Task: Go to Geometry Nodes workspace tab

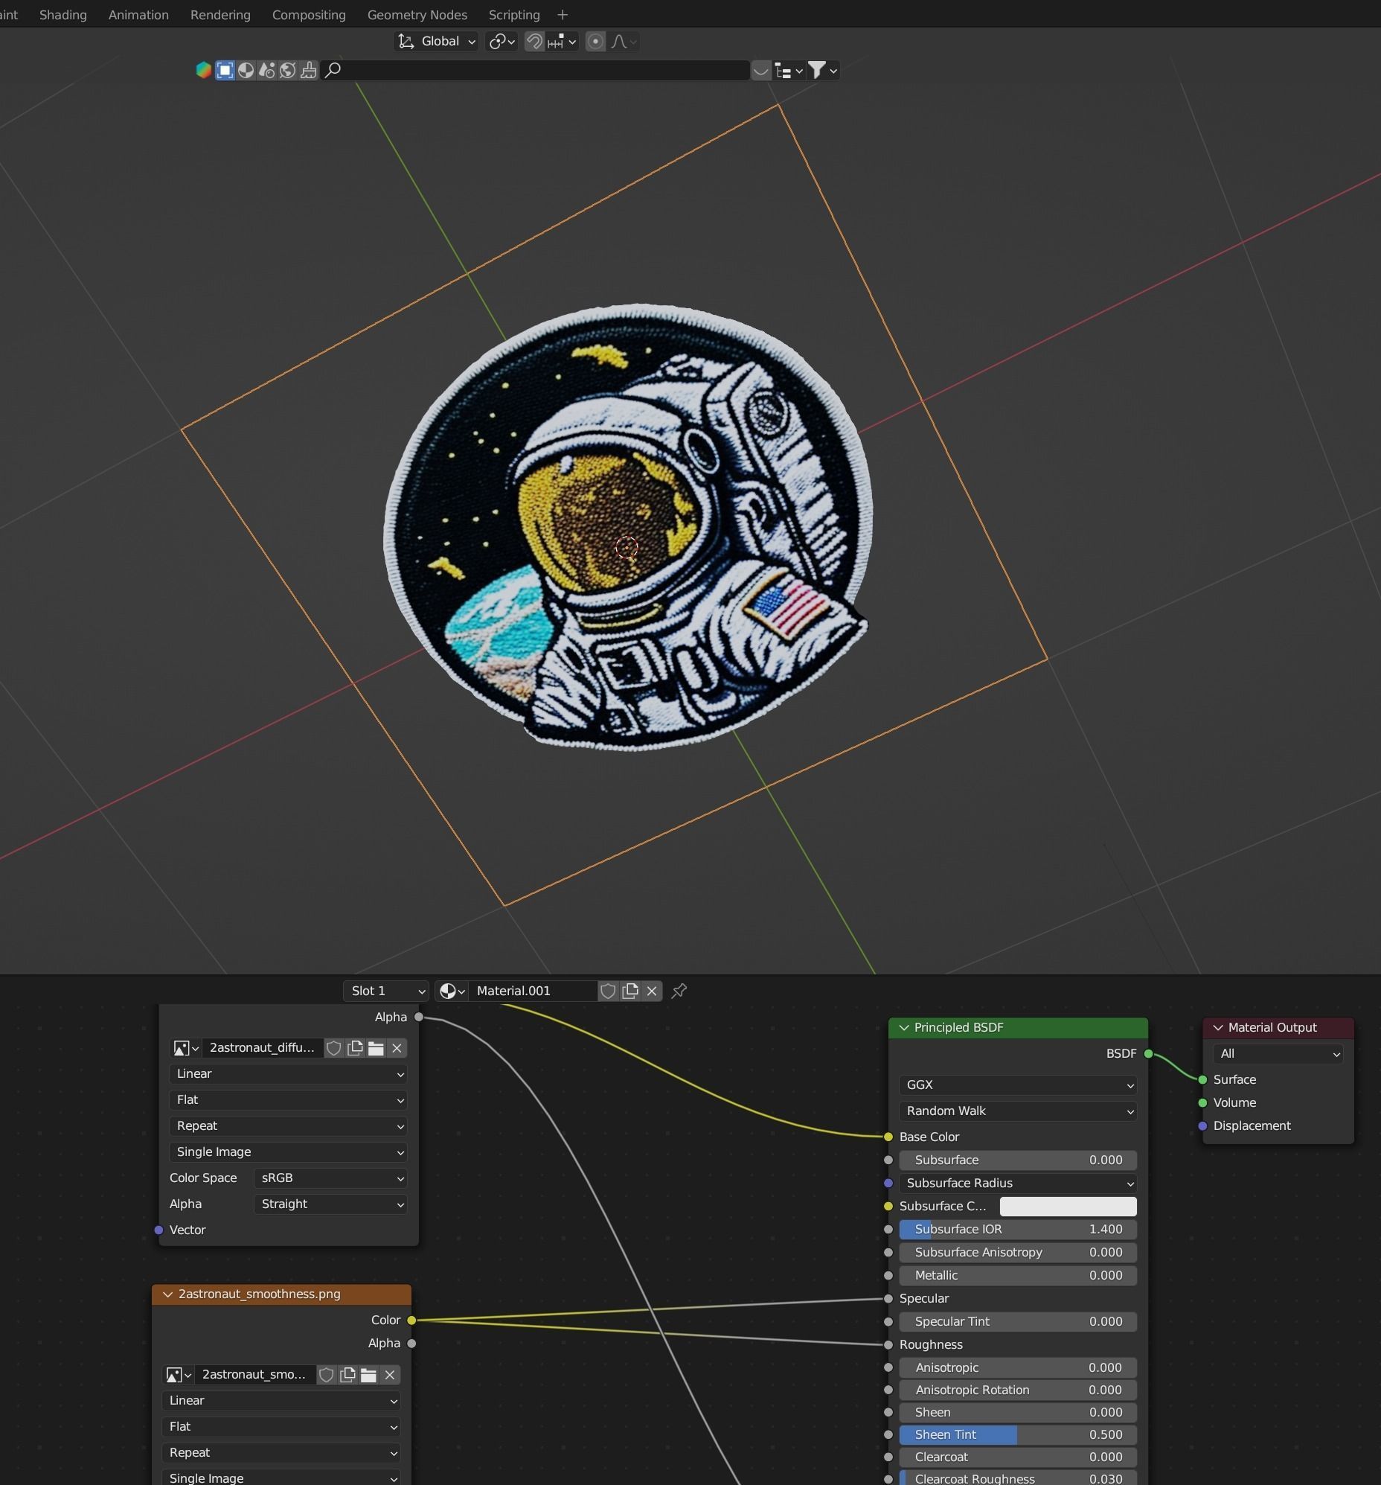Action: [417, 15]
